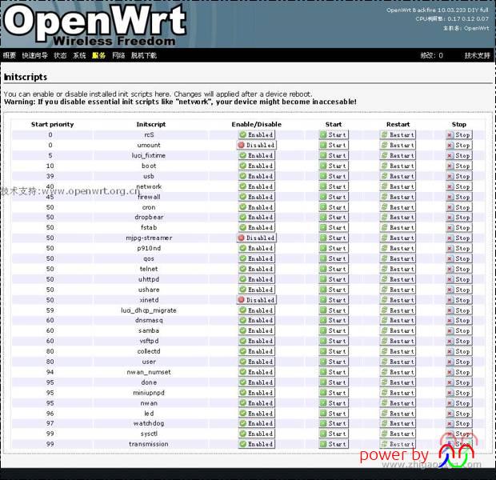This screenshot has width=496, height=480.
Task: Stop the boot initscript
Action: tap(459, 166)
